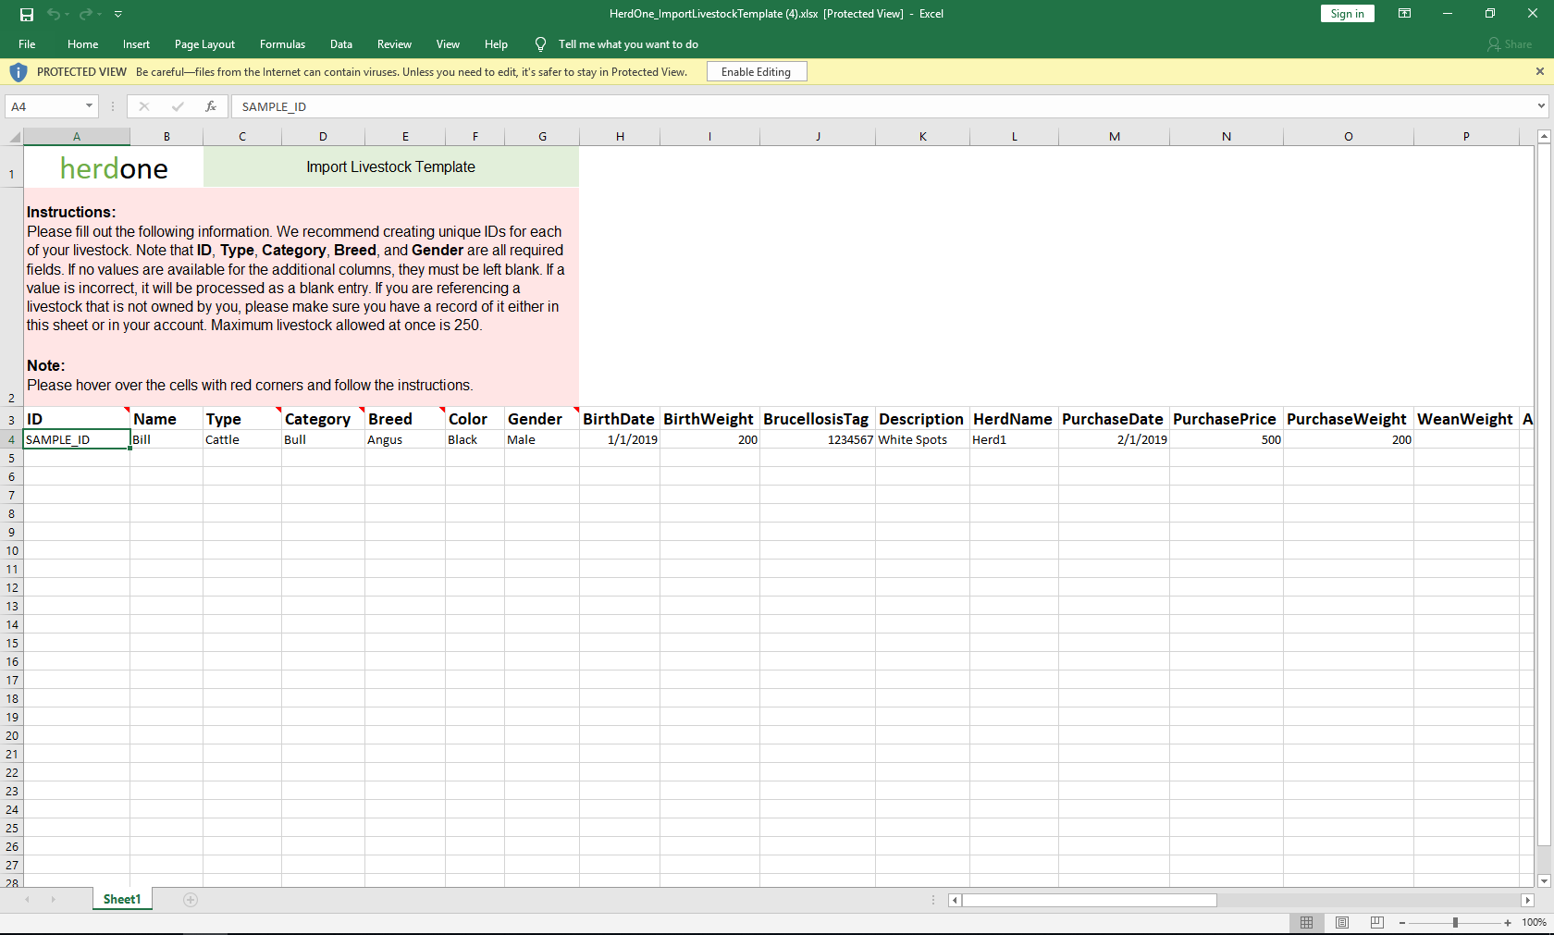Click zoom in plus button
The image size is (1554, 935).
pos(1508,923)
